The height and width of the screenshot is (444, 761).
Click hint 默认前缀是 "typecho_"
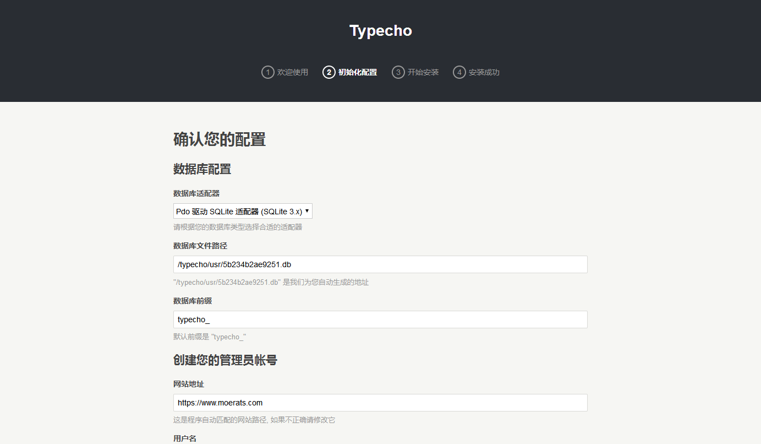coord(210,337)
